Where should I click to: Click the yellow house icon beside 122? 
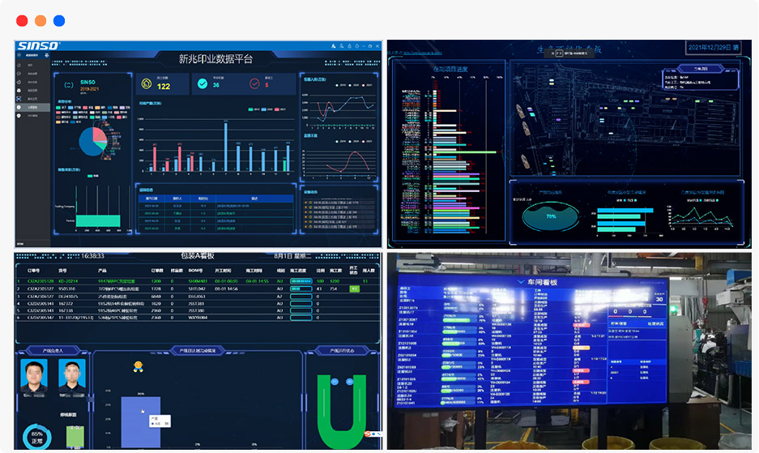pos(147,83)
